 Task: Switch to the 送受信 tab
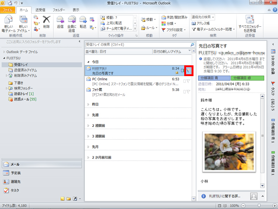(x=40, y=10)
